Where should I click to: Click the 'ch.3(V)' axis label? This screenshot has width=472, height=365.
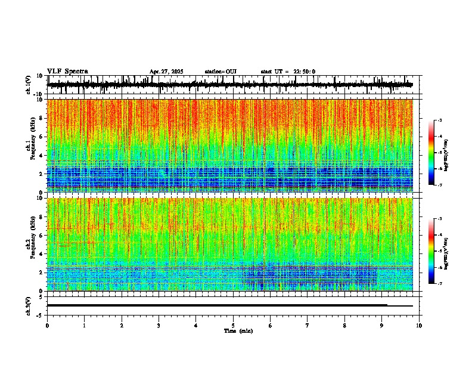click(x=29, y=306)
